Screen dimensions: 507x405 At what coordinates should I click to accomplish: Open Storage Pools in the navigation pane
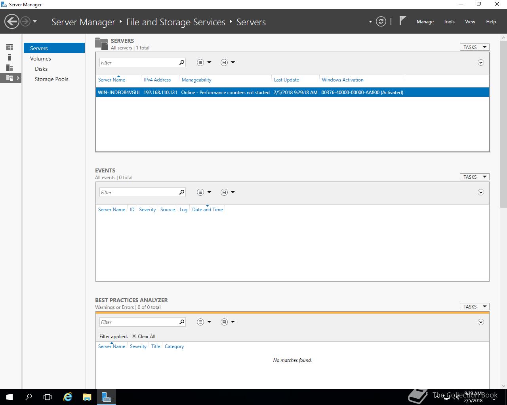tap(51, 79)
